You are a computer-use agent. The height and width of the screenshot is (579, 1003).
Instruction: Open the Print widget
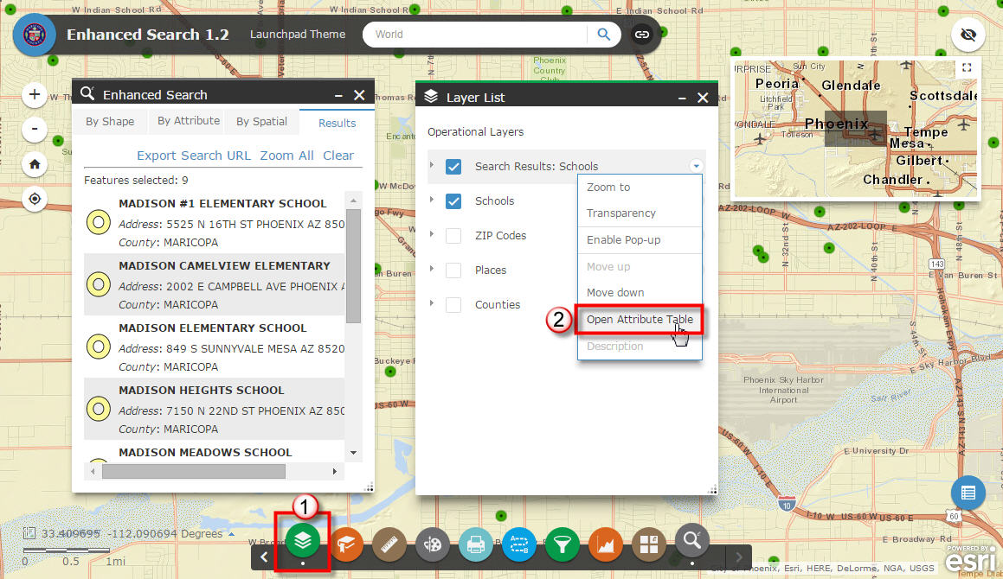click(475, 544)
